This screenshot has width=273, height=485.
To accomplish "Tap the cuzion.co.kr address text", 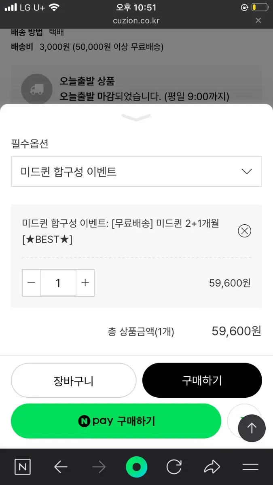I will (x=136, y=20).
